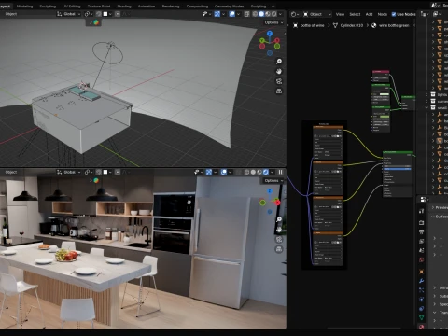This screenshot has width=448, height=336.
Task: Collapse the Surface panel in material properties
Action: tap(432, 217)
